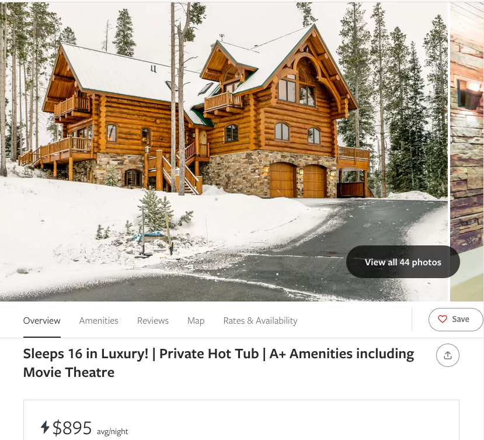Viewport: 484px width, 440px height.
Task: Save this listing to favorites
Action: click(x=455, y=320)
